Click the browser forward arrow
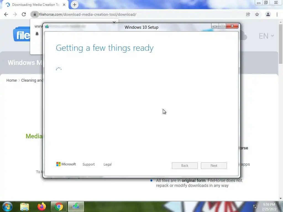283x212 pixels. coord(15,14)
